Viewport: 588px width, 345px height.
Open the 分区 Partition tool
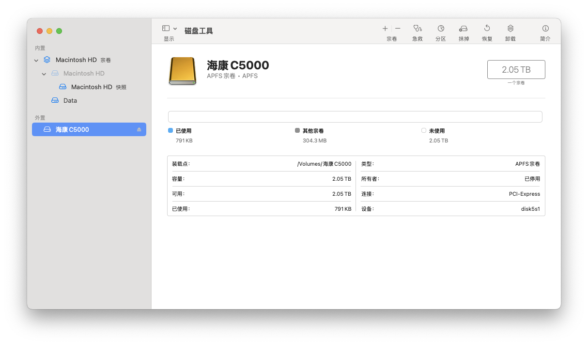pos(440,31)
